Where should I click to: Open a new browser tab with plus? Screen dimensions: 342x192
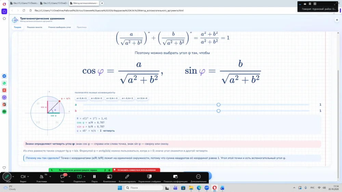(102, 3)
